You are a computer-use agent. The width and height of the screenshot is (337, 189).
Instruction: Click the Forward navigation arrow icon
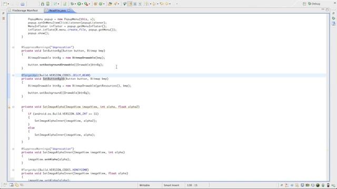pos(166,4)
